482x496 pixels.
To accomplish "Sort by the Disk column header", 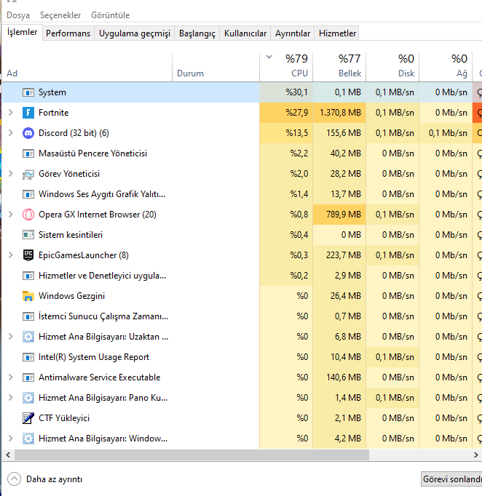I will [x=392, y=66].
